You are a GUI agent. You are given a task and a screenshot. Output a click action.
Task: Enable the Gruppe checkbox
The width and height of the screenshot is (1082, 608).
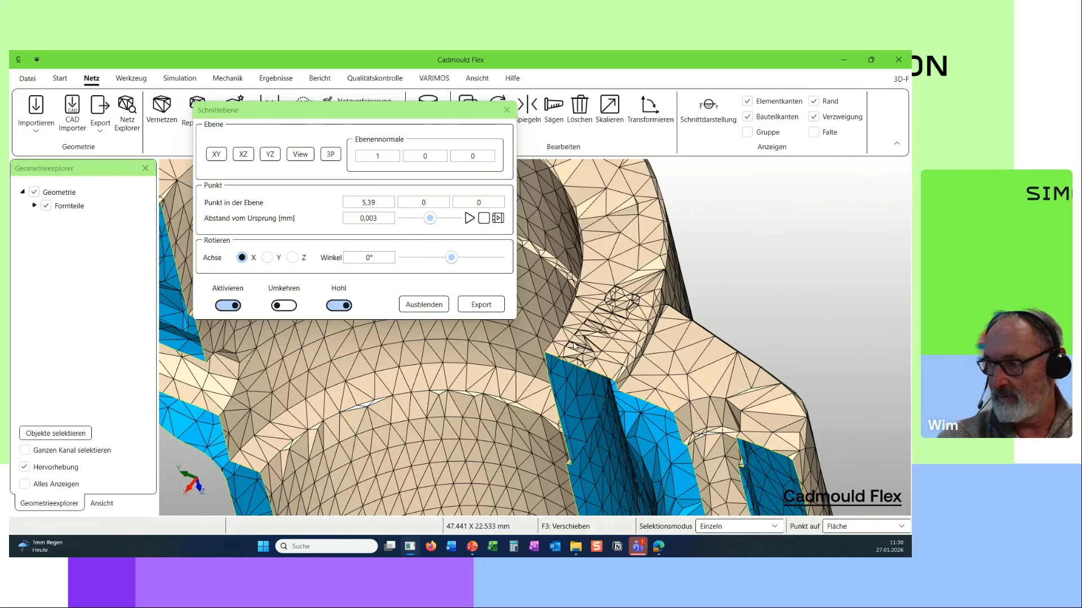[x=748, y=132]
